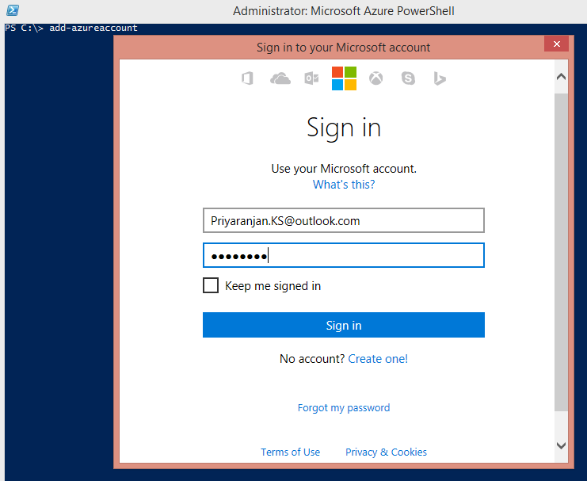Image resolution: width=587 pixels, height=481 pixels.
Task: Click the password input field
Action: (344, 255)
